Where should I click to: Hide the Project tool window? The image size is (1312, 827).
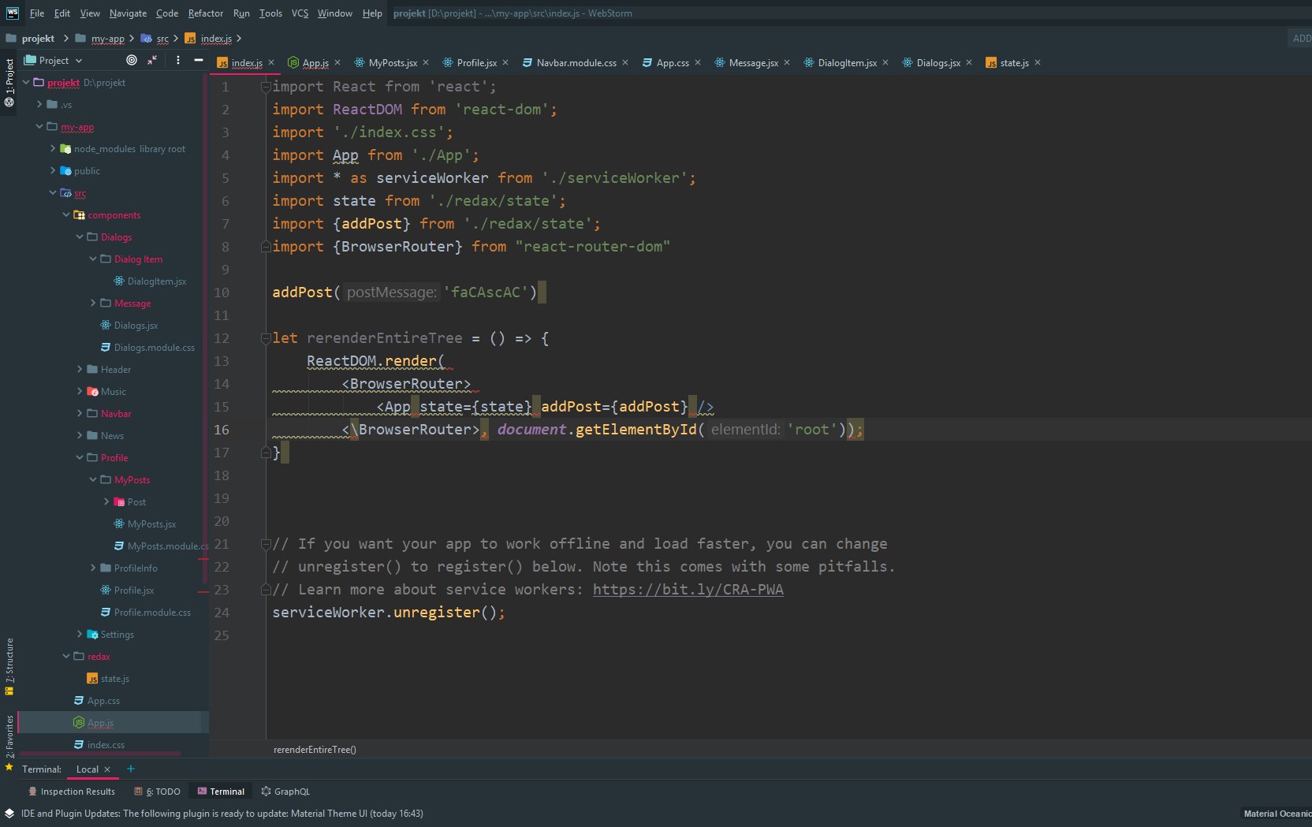pyautogui.click(x=199, y=60)
